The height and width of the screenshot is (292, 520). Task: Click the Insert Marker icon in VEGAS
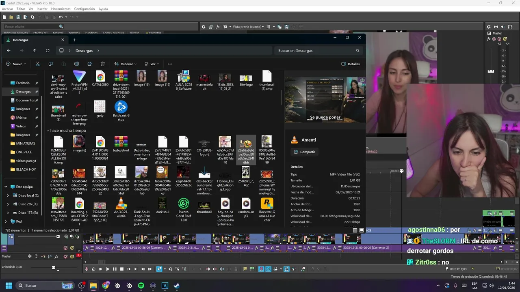pyautogui.click(x=245, y=269)
